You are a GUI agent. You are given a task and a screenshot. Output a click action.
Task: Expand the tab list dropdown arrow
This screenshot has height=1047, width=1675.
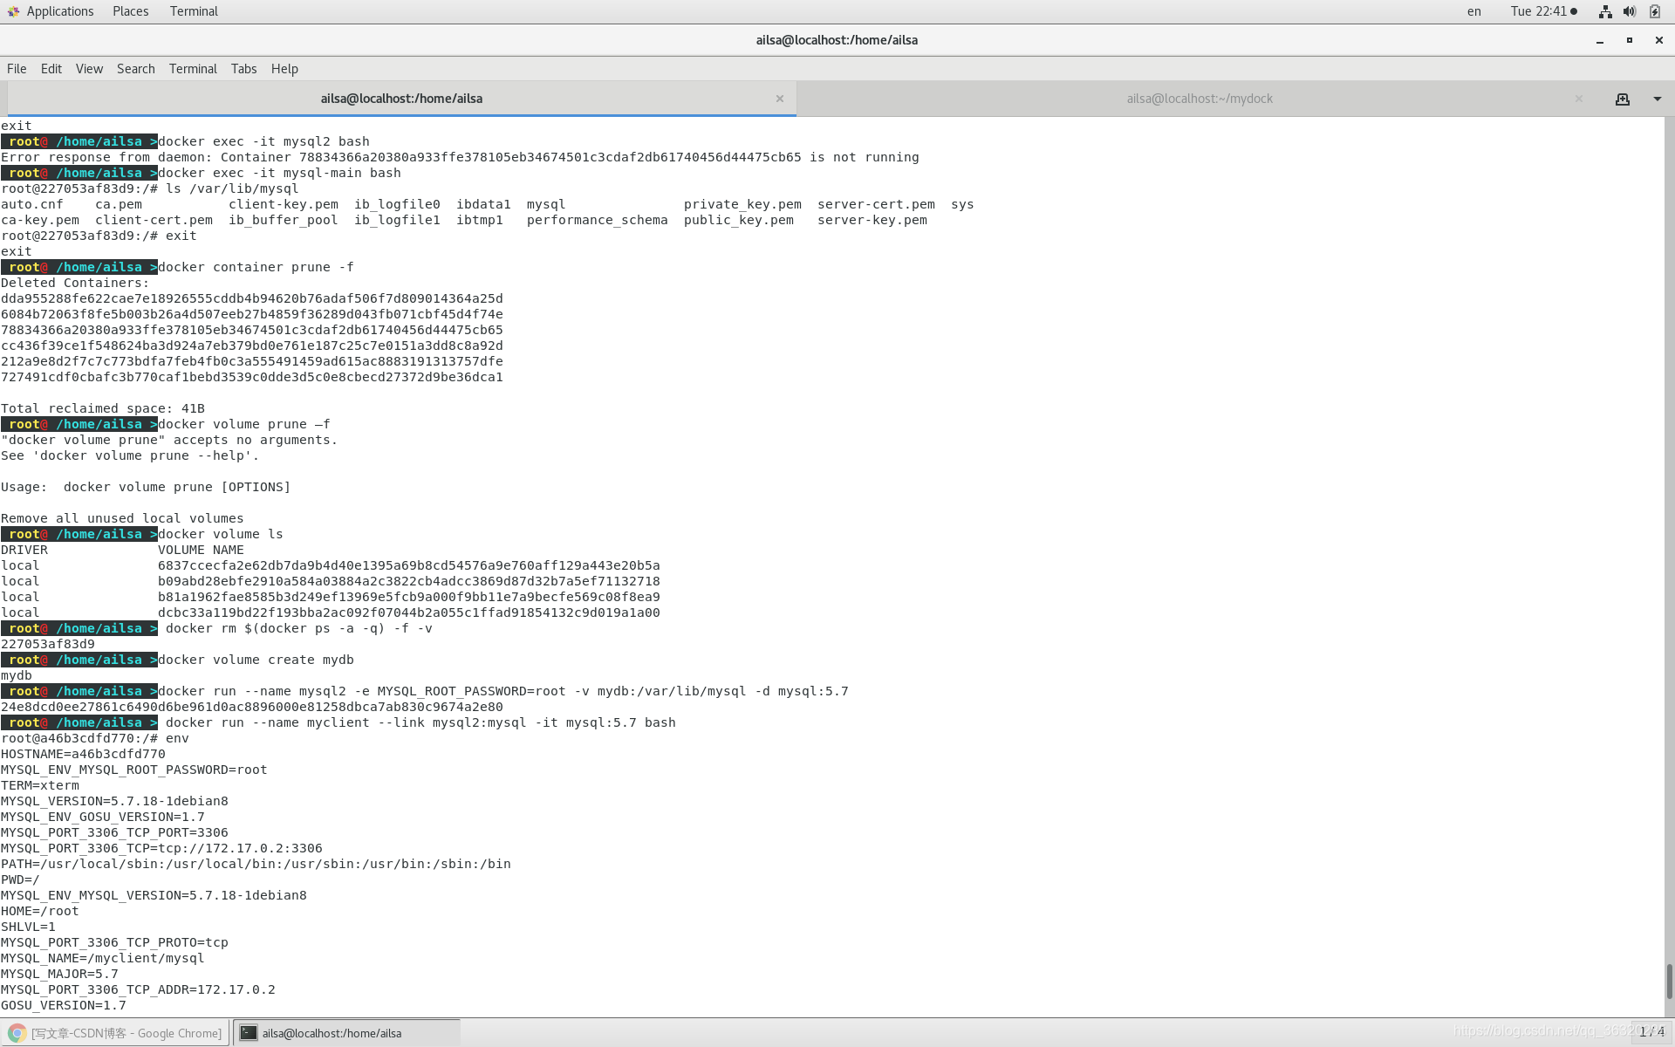(x=1657, y=99)
